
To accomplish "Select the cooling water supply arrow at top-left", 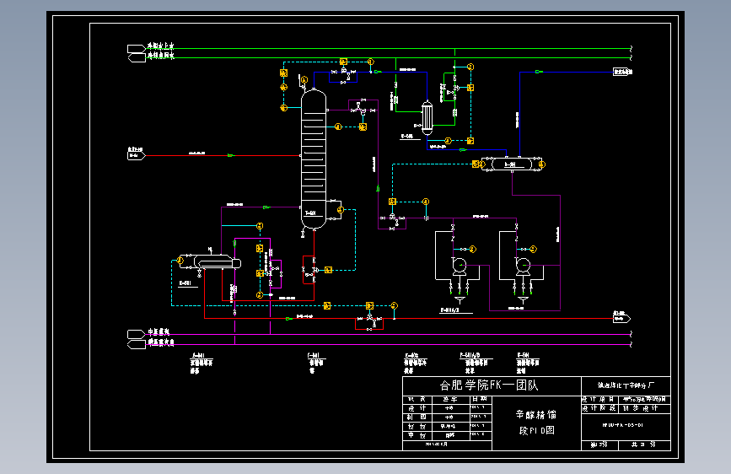I will (136, 49).
